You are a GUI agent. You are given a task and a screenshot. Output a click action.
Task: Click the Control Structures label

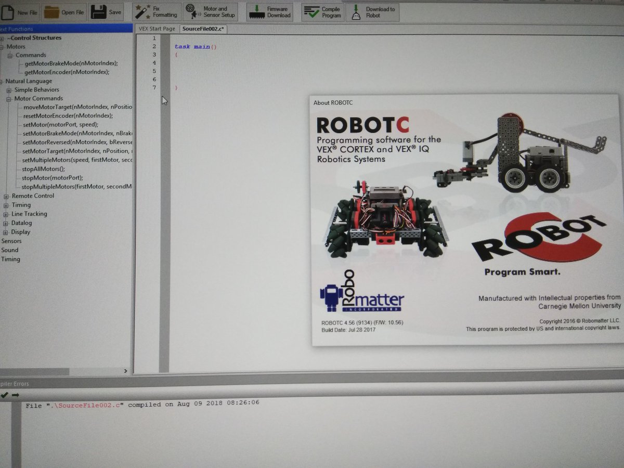point(34,38)
